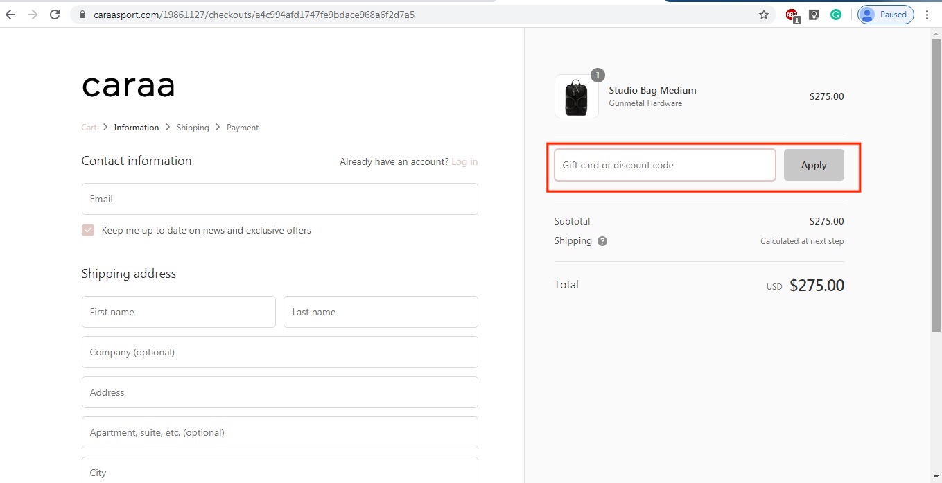
Task: Go back using browser back arrow
Action: click(x=11, y=15)
